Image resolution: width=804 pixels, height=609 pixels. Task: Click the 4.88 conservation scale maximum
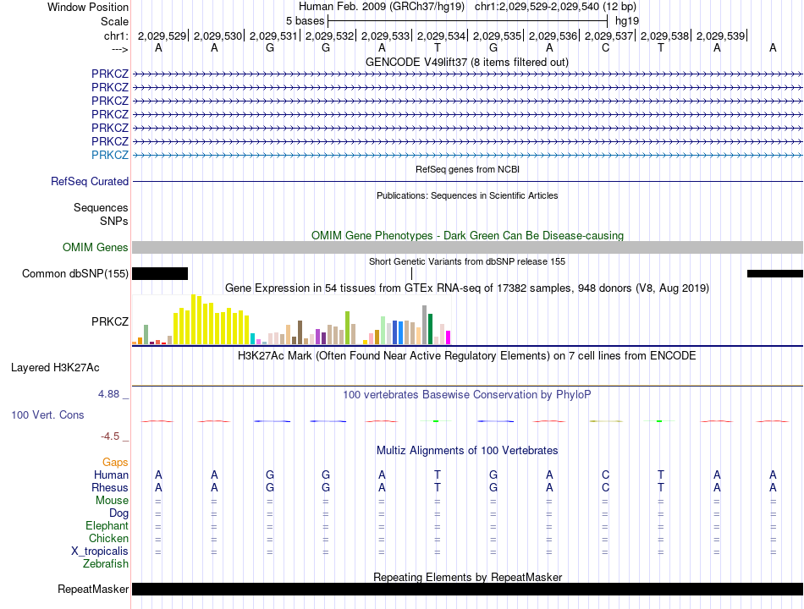point(108,394)
